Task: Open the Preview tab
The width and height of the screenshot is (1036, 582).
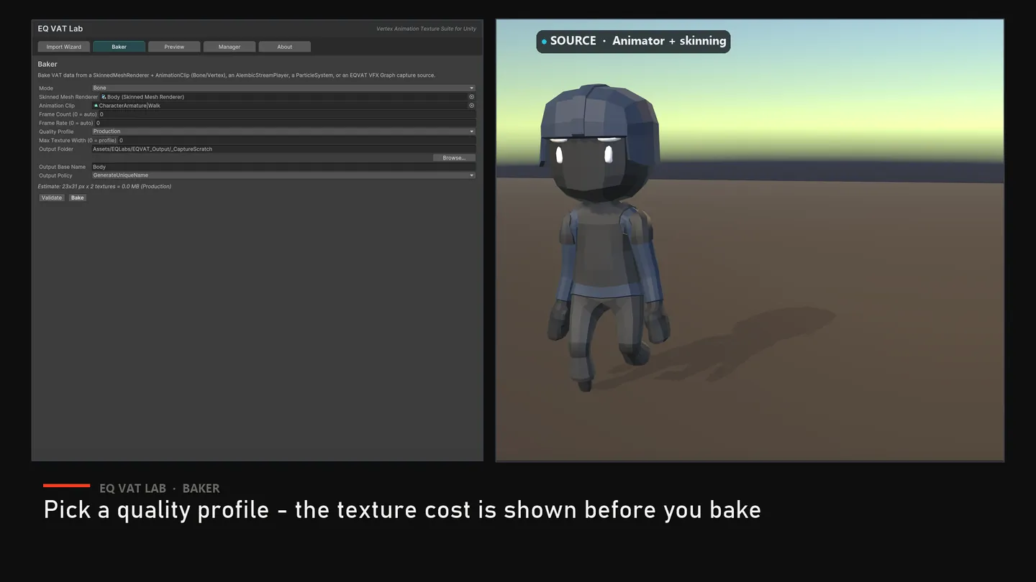Action: pos(174,47)
